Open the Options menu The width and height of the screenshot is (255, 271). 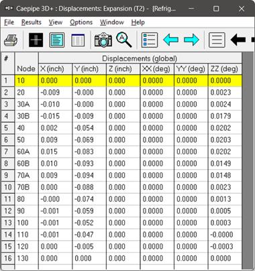[x=81, y=22]
